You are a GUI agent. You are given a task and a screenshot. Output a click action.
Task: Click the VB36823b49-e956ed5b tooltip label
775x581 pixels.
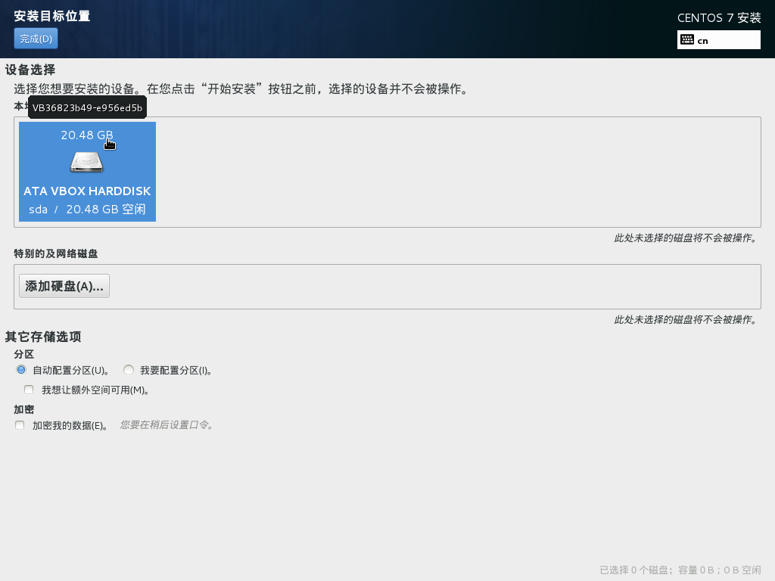click(x=86, y=107)
